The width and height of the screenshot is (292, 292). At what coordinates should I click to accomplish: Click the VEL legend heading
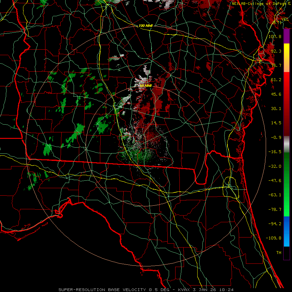click(285, 19)
